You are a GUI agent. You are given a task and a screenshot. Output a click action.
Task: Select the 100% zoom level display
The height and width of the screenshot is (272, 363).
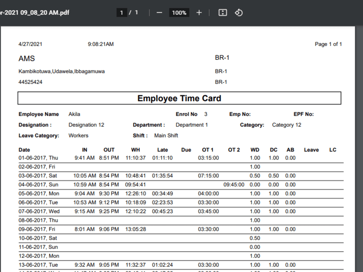click(179, 12)
